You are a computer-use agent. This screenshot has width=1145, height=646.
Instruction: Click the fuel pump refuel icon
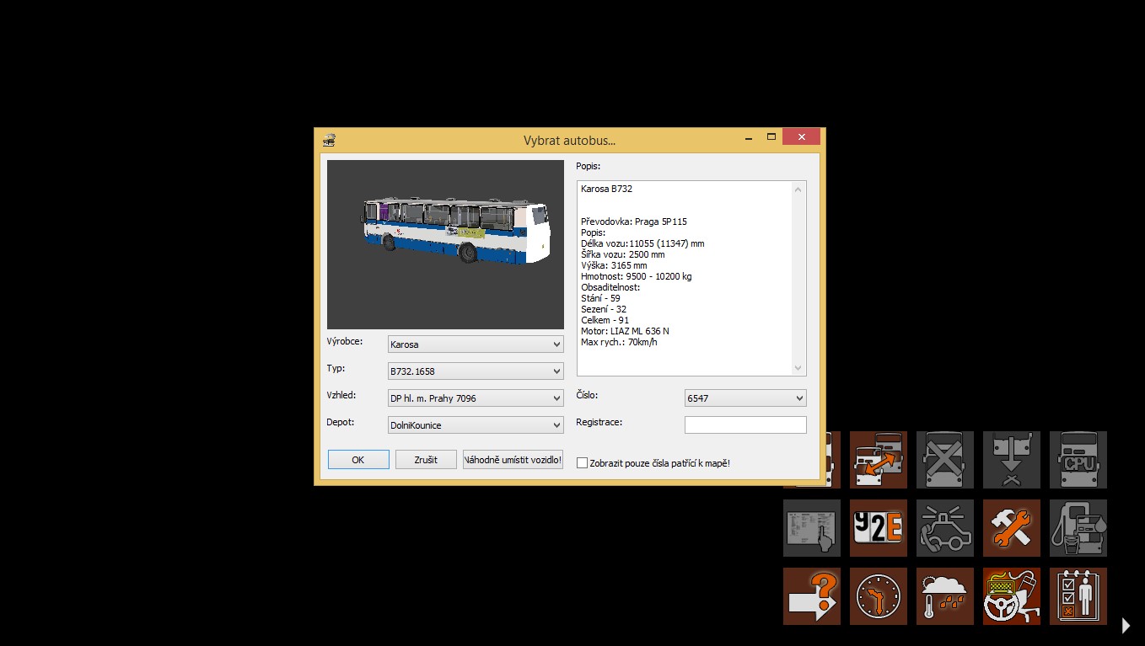[1078, 528]
